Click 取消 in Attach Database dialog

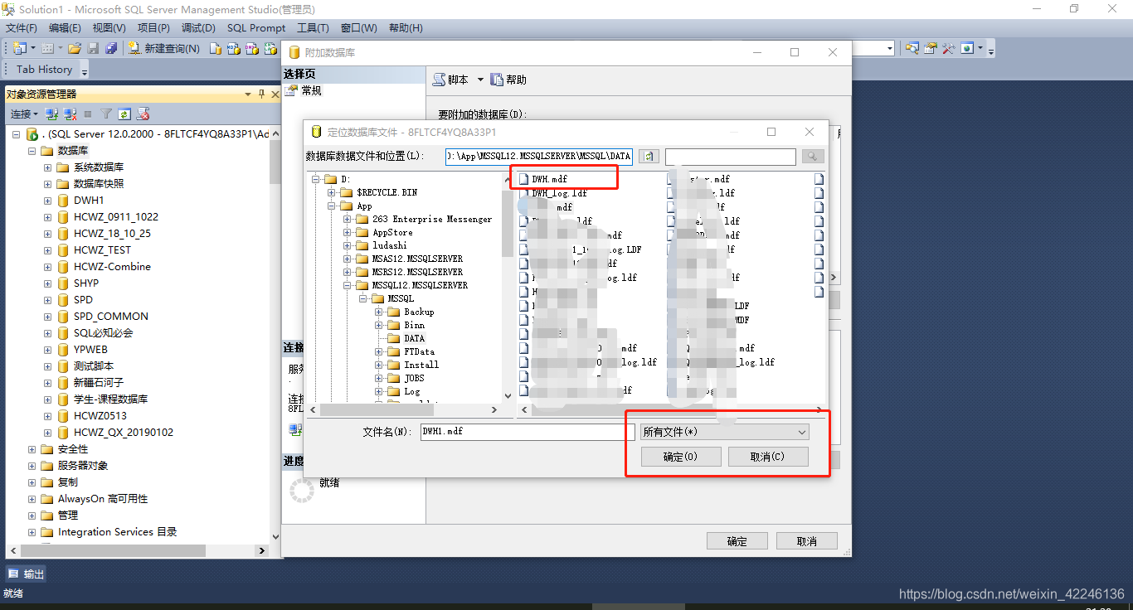pyautogui.click(x=807, y=541)
